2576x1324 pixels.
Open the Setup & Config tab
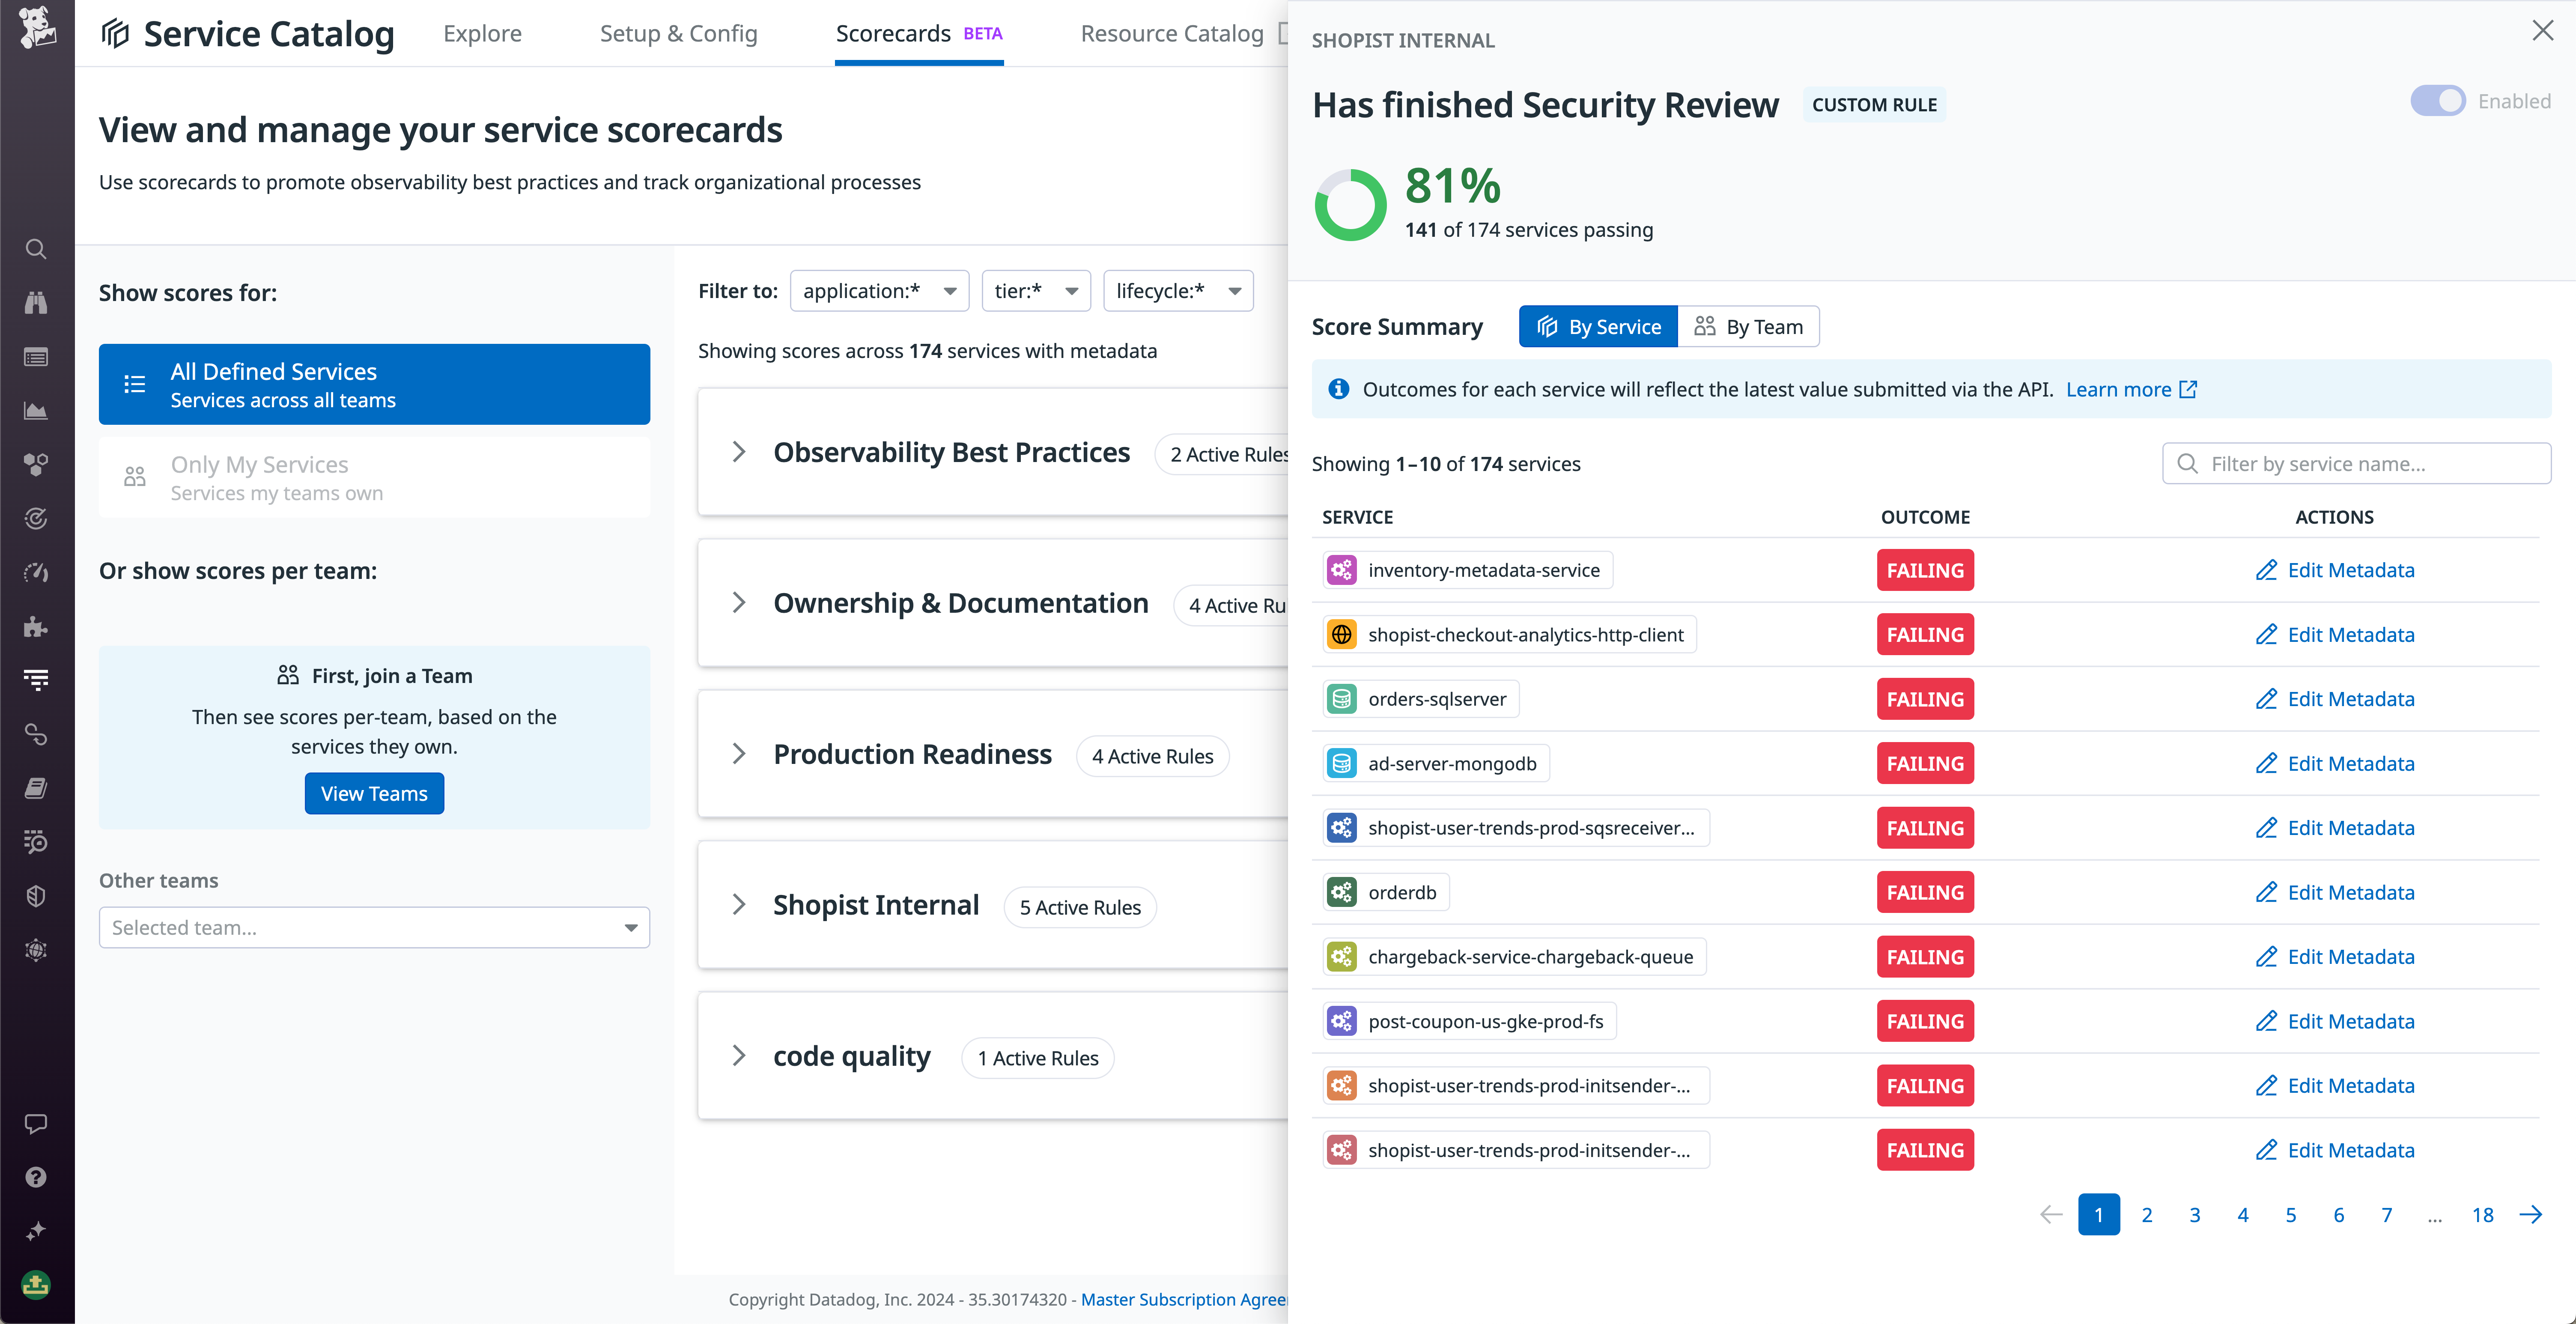click(678, 33)
